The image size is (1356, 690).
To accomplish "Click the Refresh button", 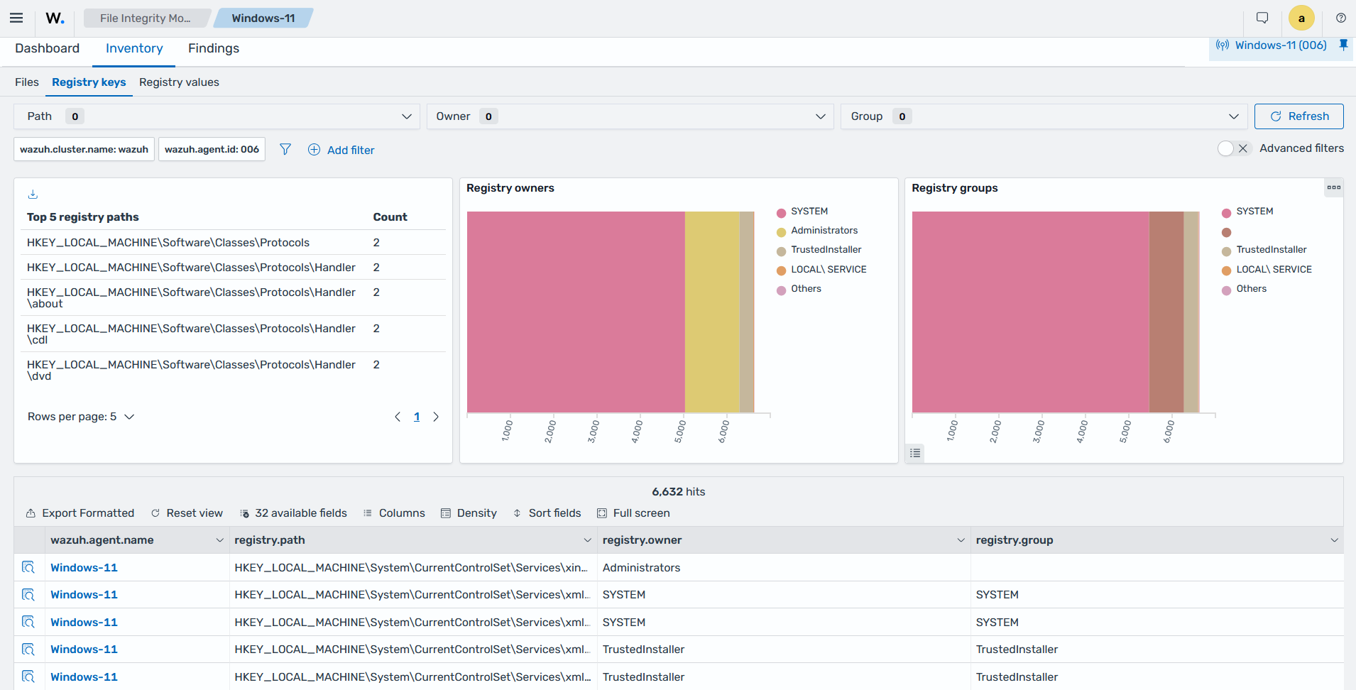I will point(1298,116).
